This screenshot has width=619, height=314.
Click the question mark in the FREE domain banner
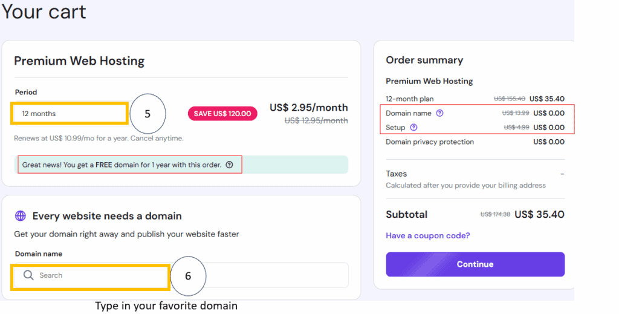coord(229,165)
